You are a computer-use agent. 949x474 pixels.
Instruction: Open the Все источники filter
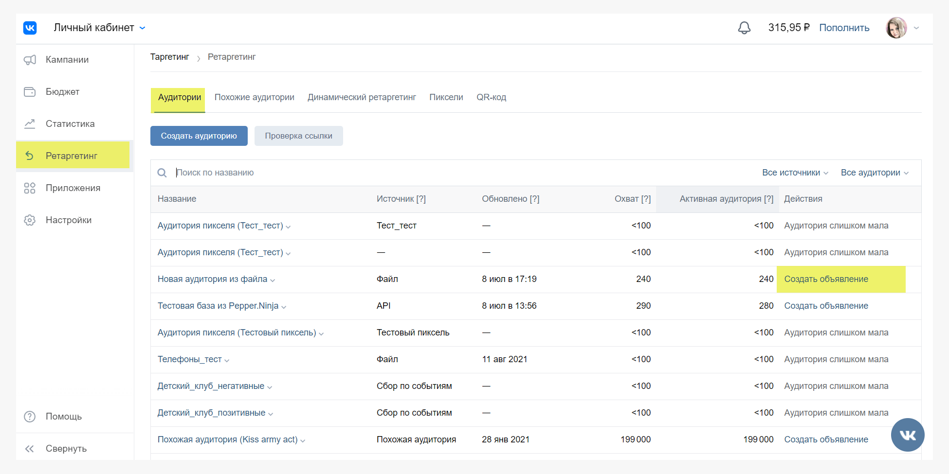[795, 173]
